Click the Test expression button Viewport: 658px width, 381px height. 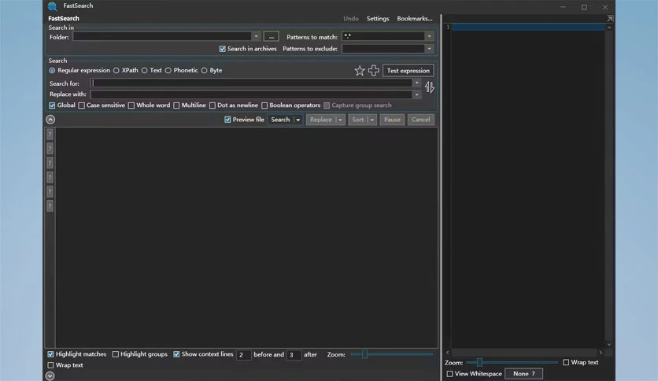point(408,71)
